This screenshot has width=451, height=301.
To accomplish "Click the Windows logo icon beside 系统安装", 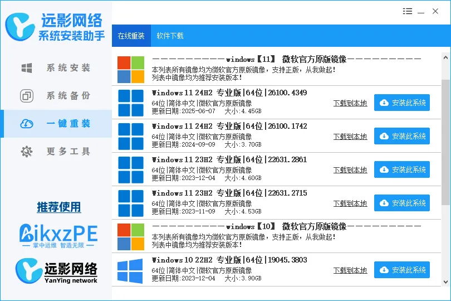I will click(x=27, y=68).
